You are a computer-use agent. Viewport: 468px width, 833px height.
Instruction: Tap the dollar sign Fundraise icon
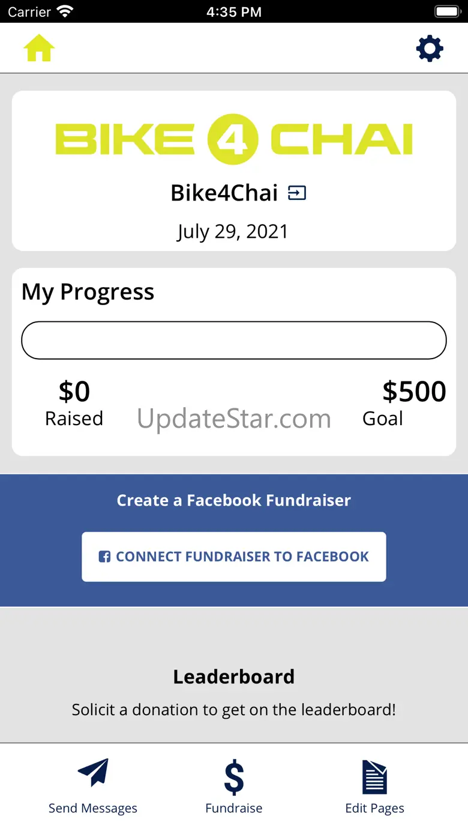point(234,777)
